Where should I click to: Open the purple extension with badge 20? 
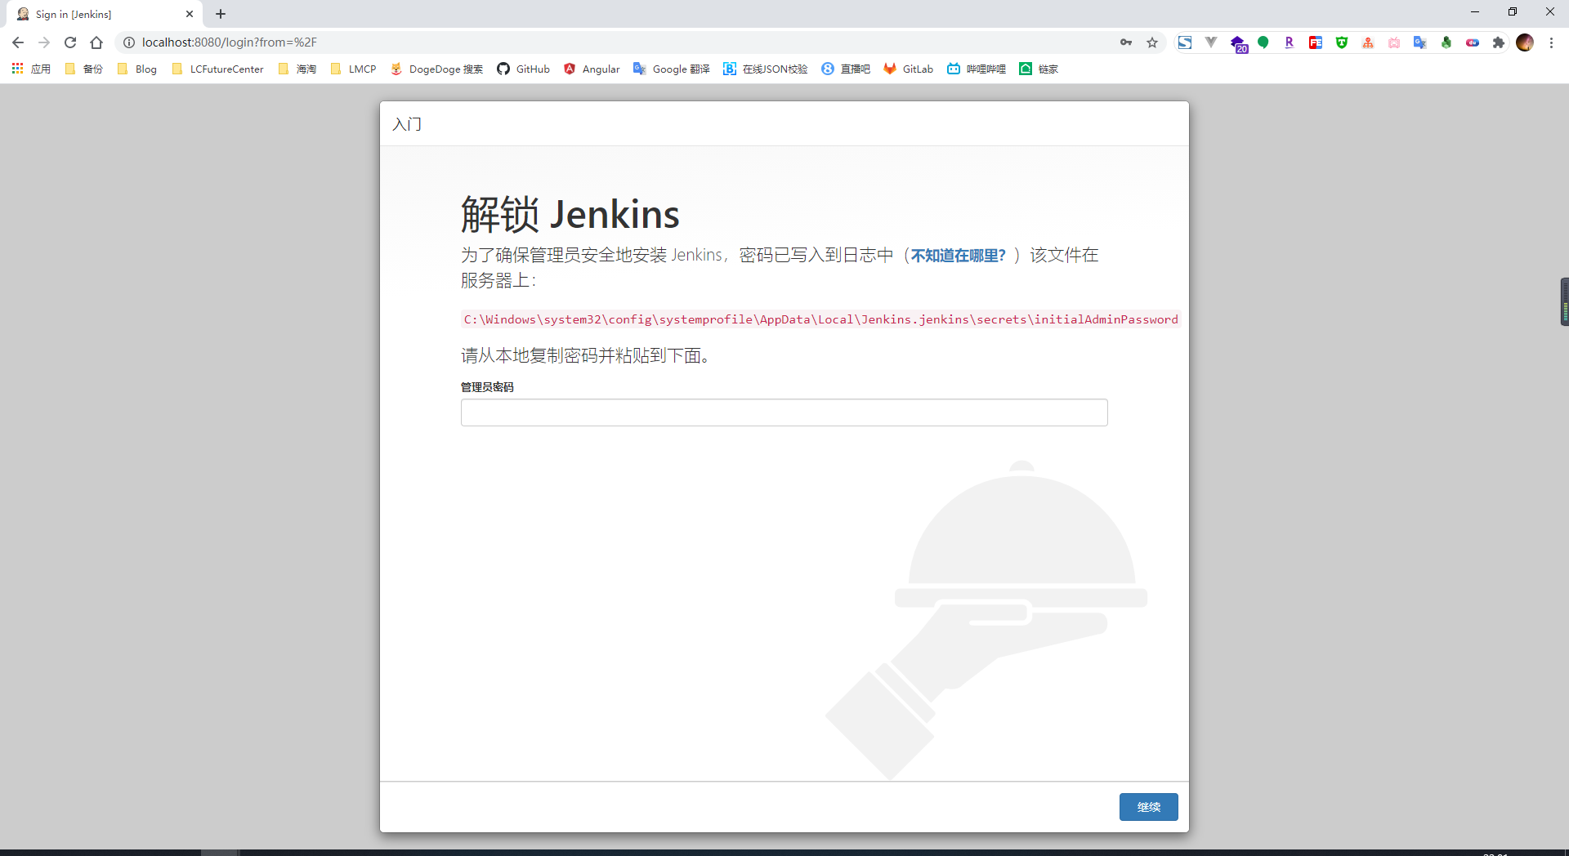point(1238,43)
